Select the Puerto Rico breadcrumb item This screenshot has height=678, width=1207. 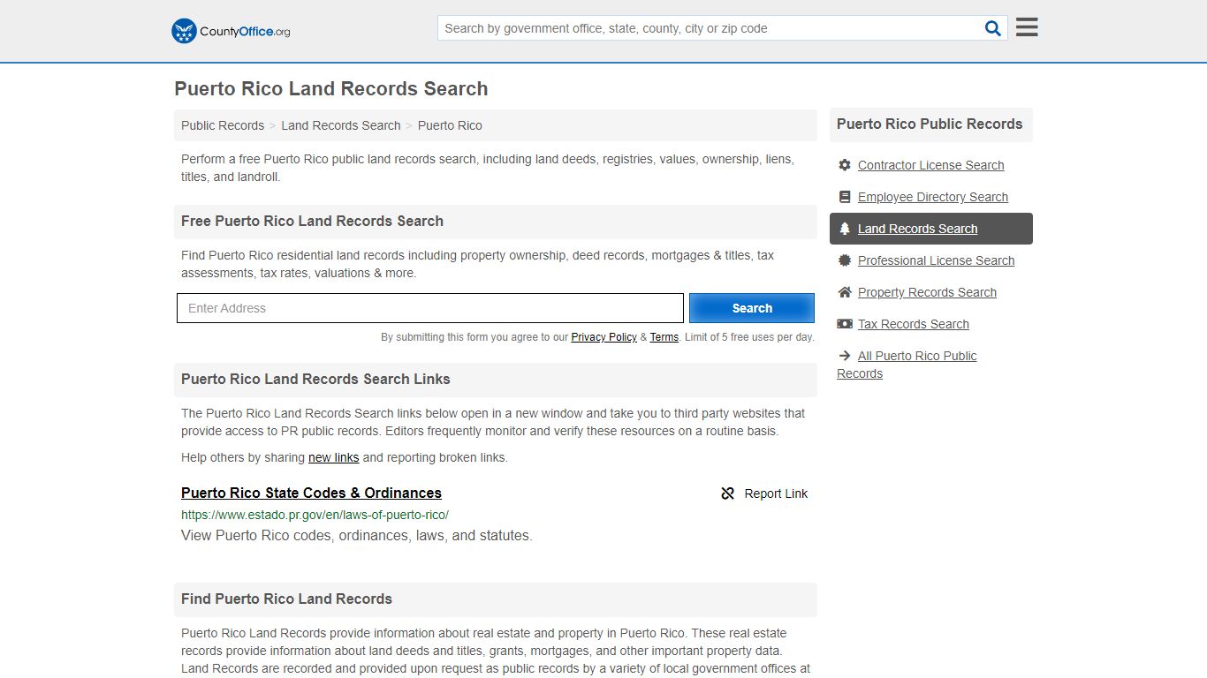point(450,125)
